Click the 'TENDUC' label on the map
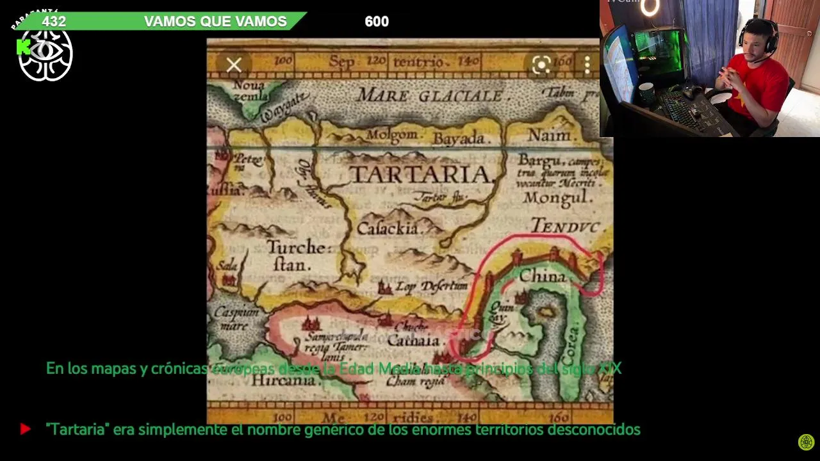The image size is (820, 461). tap(565, 225)
